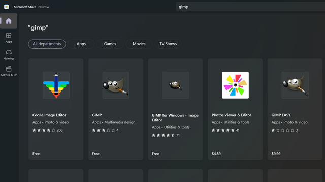This screenshot has height=182, width=325.
Task: Open the GIMP app title
Action: (97, 115)
